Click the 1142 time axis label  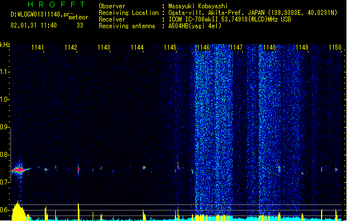(71, 48)
